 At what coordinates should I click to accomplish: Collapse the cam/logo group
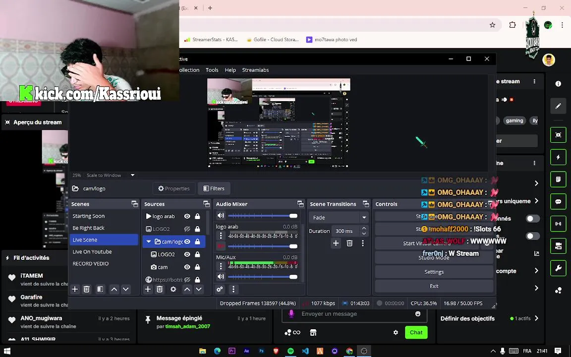(149, 241)
